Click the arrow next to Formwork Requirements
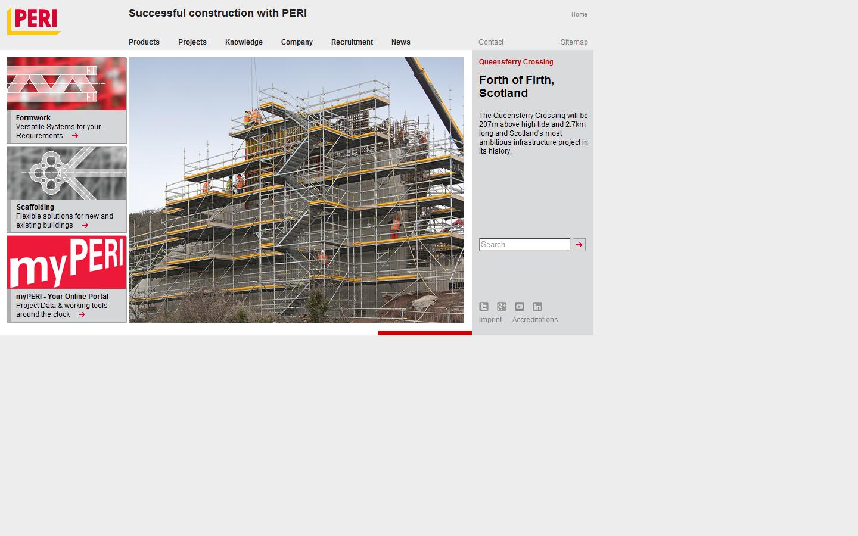Screen dimensions: 858x536 74,136
